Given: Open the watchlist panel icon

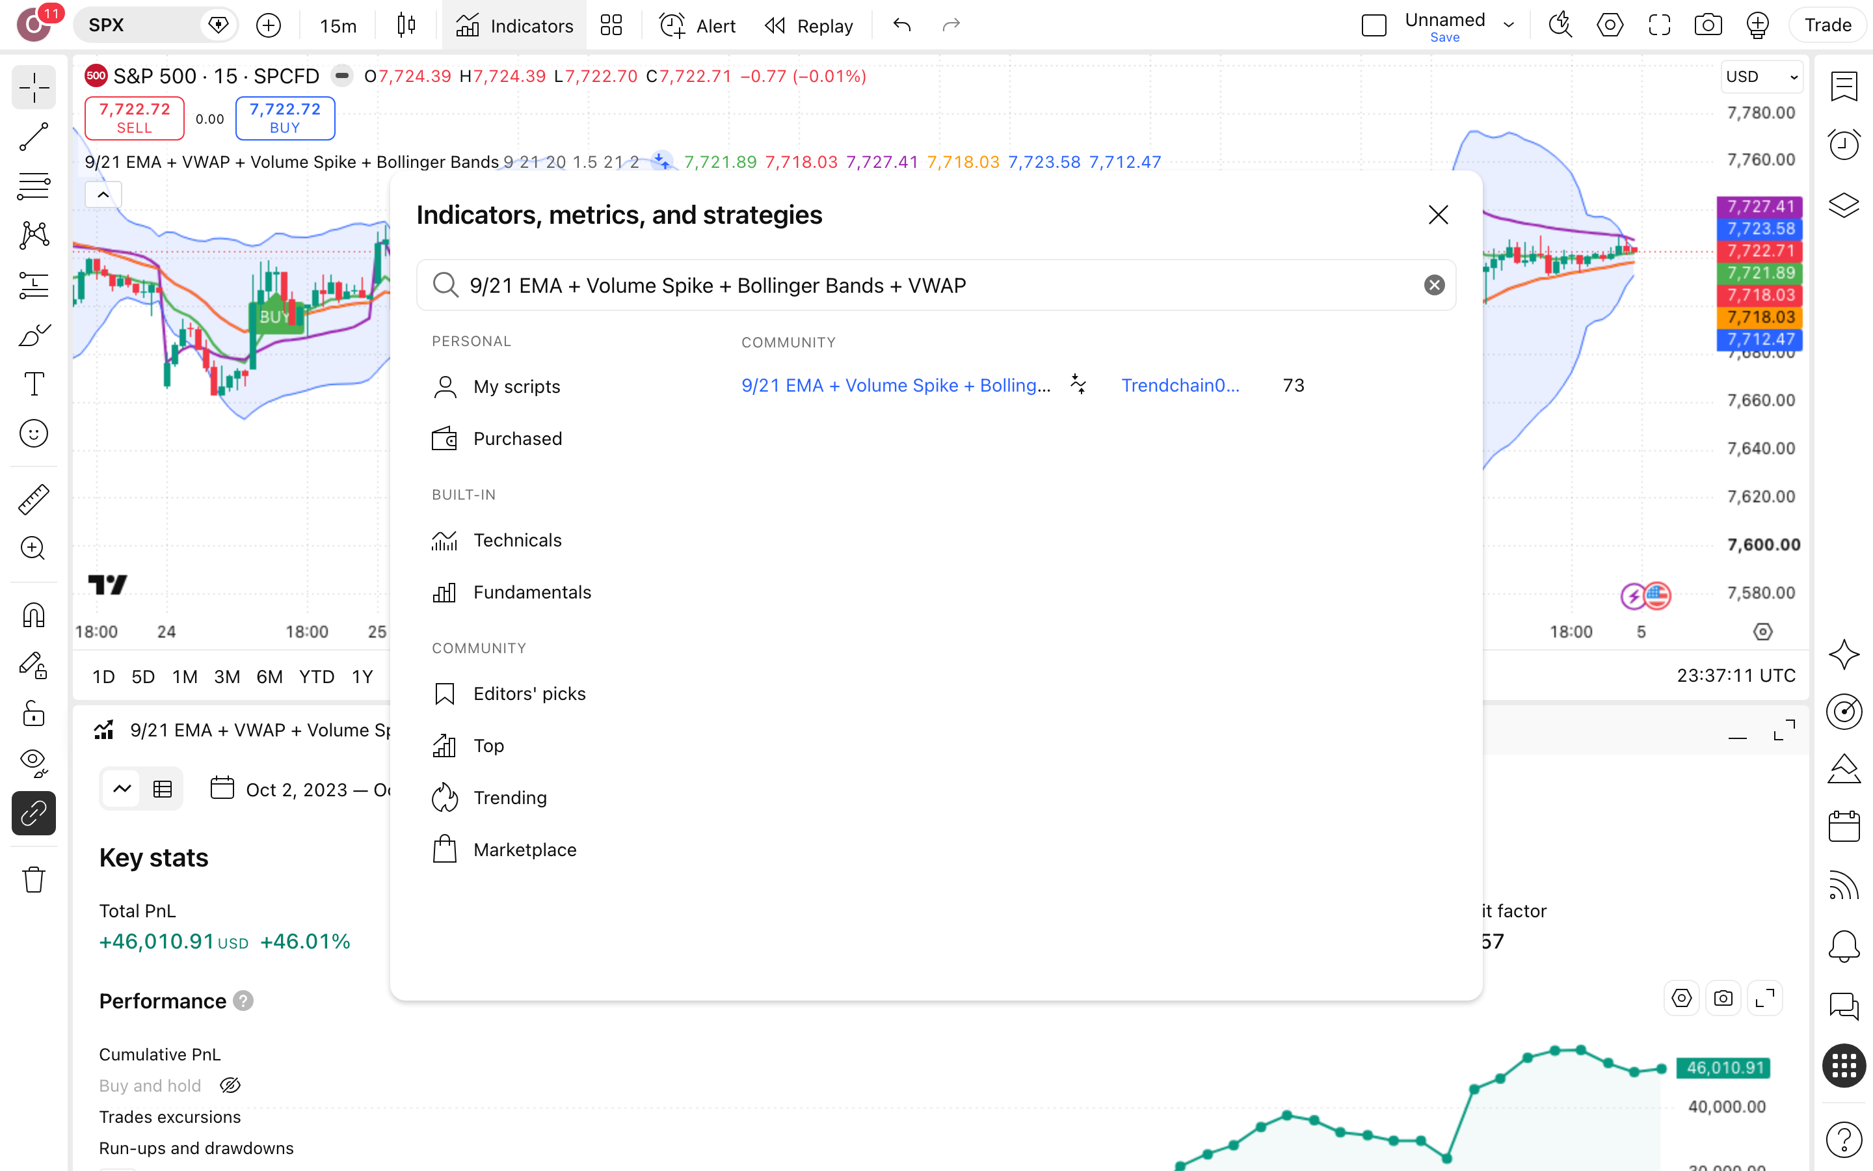Looking at the screenshot, I should [x=1844, y=87].
